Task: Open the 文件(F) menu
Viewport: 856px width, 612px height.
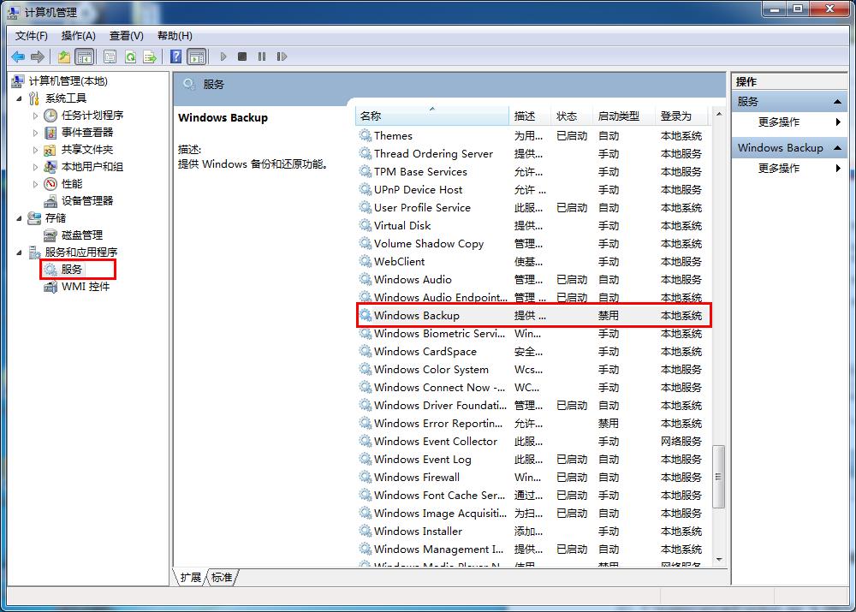Action: click(x=31, y=36)
